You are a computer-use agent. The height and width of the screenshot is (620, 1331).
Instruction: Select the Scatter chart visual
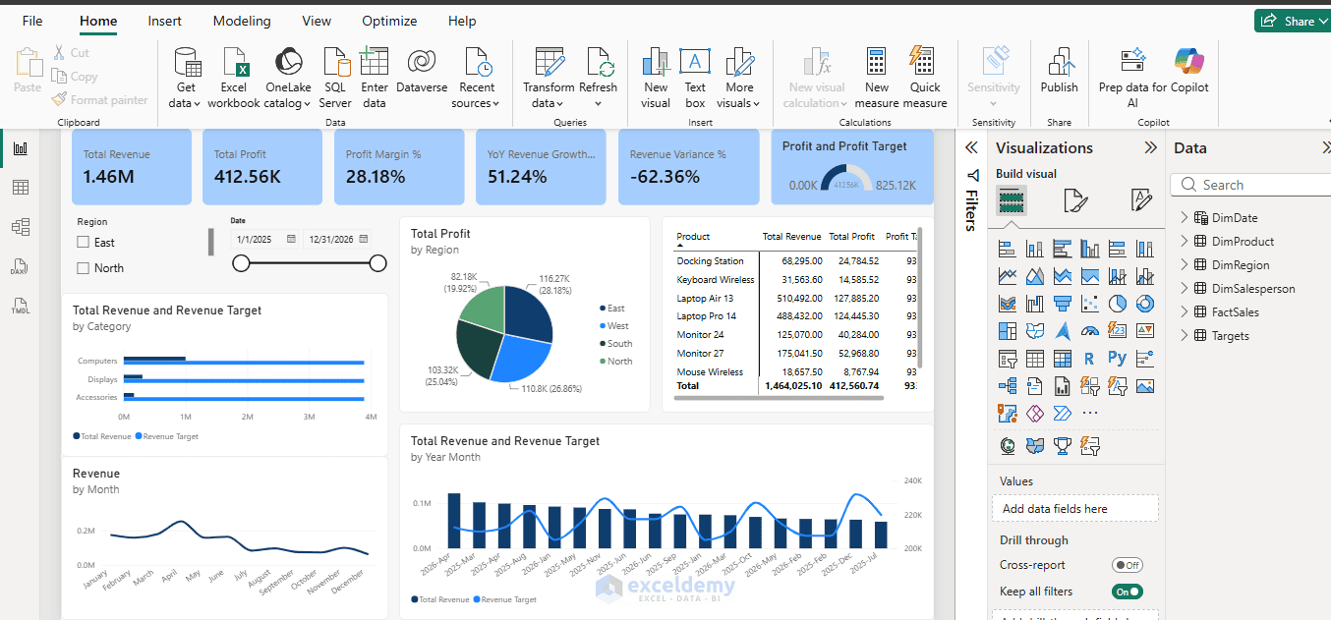click(x=1090, y=304)
